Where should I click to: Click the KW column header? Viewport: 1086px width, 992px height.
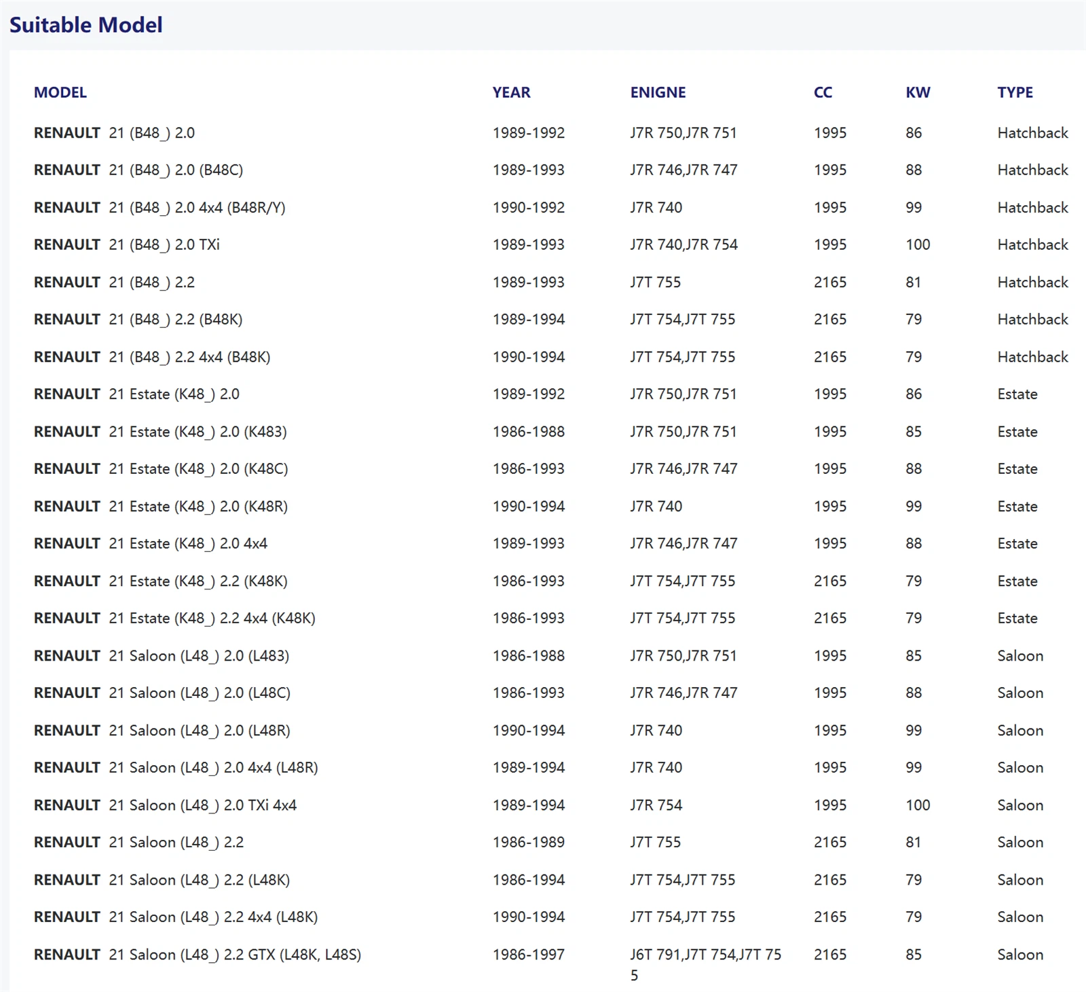point(918,92)
